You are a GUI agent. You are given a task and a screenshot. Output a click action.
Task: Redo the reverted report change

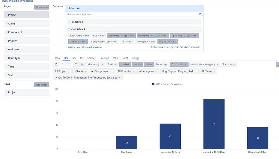pyautogui.click(x=69, y=64)
